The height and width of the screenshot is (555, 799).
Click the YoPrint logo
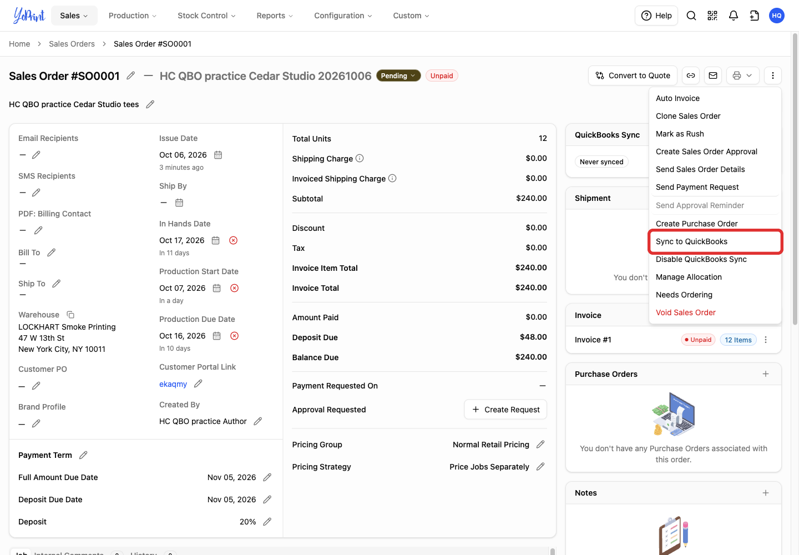tap(29, 16)
